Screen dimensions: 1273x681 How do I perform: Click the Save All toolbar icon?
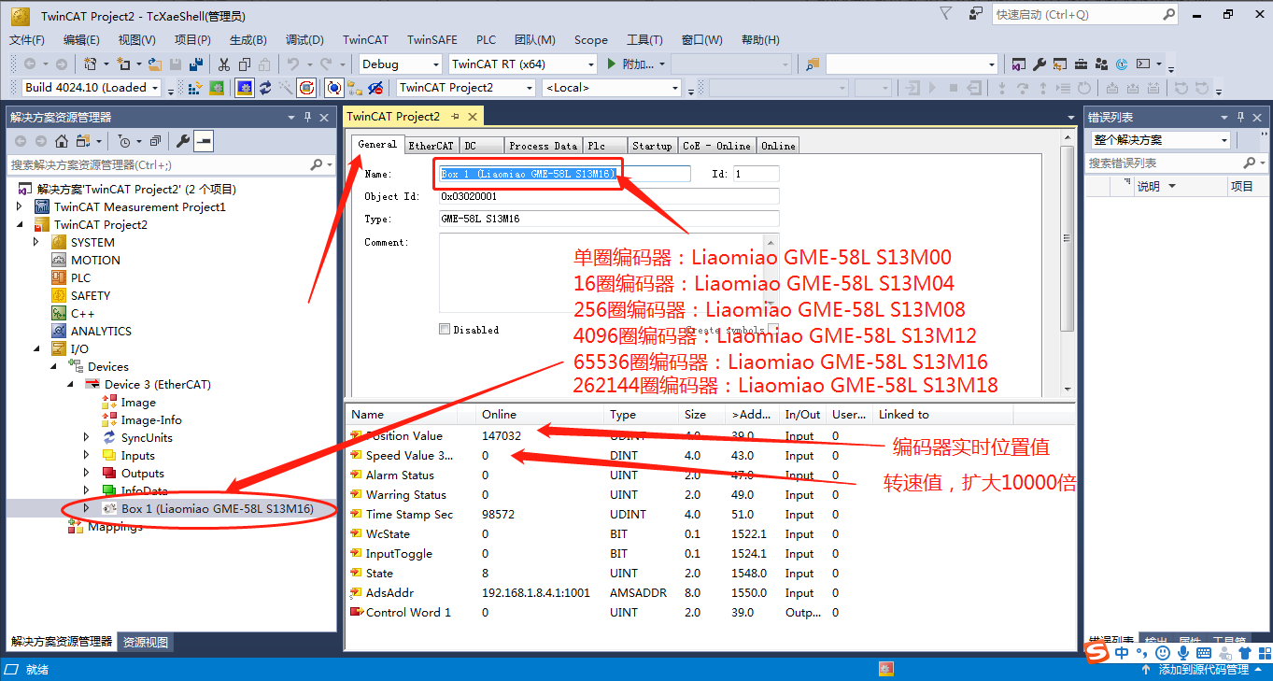(196, 64)
